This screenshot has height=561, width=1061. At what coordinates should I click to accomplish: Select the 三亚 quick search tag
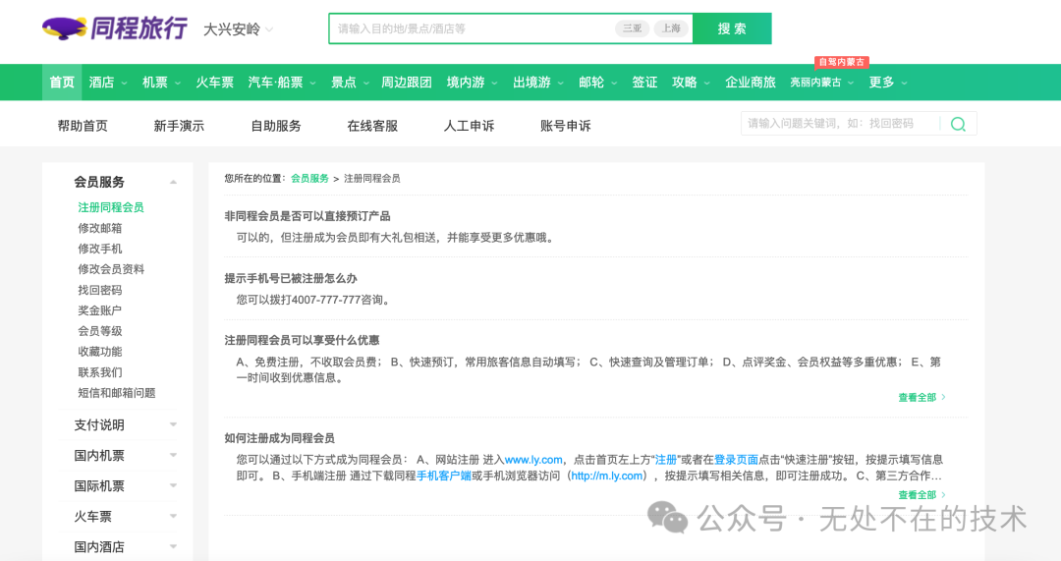click(x=632, y=28)
